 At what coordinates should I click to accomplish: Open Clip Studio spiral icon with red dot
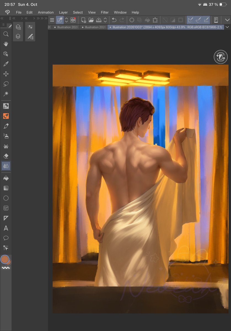click(x=73, y=20)
